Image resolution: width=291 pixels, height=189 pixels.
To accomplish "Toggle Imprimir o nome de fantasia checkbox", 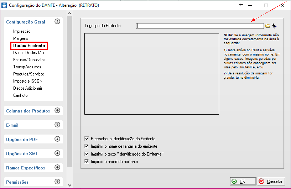I will (87, 146).
